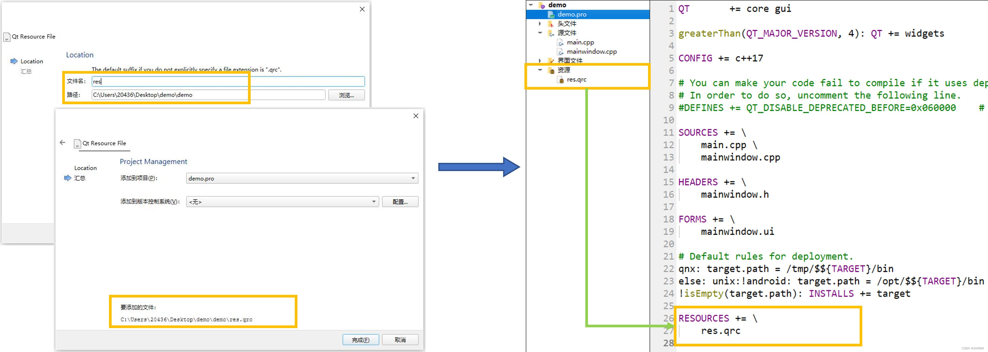
Task: Click the file path C:\Users\20436\Desktop\demo\demo\res.qrc text
Action: click(186, 319)
